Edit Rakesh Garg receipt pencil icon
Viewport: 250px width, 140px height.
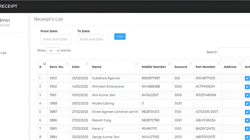click(247, 121)
